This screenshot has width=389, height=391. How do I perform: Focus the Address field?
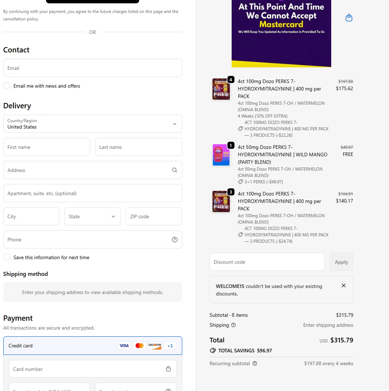(93, 170)
